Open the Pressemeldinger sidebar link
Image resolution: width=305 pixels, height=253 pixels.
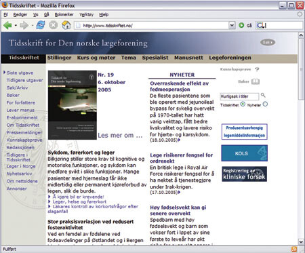click(24, 132)
